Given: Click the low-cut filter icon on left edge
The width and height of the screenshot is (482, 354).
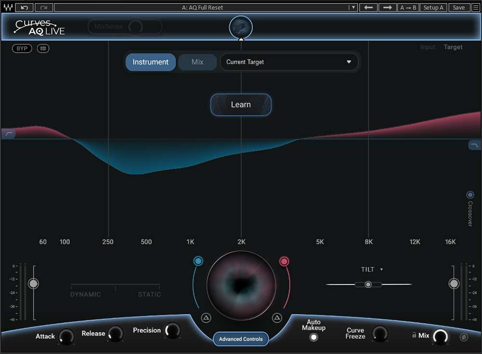Looking at the screenshot, I should click(x=8, y=134).
